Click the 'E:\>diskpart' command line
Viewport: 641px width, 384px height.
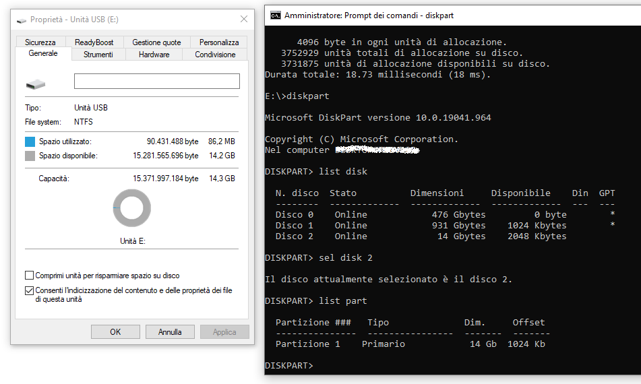(x=297, y=96)
